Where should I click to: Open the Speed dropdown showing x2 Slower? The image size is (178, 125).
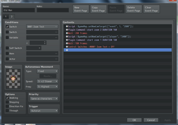(x=47, y=81)
